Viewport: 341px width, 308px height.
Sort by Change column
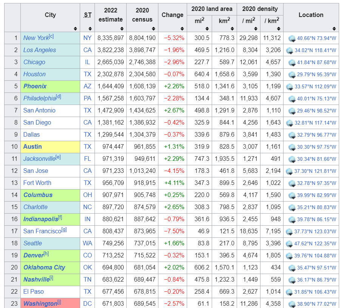pos(182,29)
